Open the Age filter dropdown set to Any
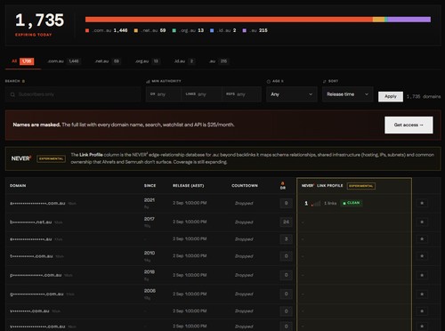The height and width of the screenshot is (331, 445). tap(292, 94)
